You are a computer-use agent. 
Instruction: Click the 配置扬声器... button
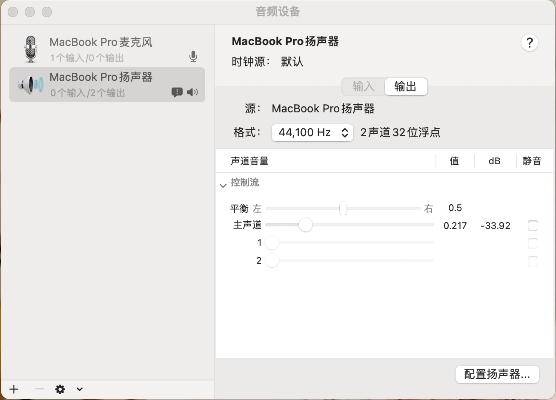tap(497, 374)
